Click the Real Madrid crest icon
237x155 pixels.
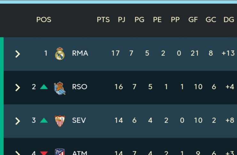click(x=60, y=54)
